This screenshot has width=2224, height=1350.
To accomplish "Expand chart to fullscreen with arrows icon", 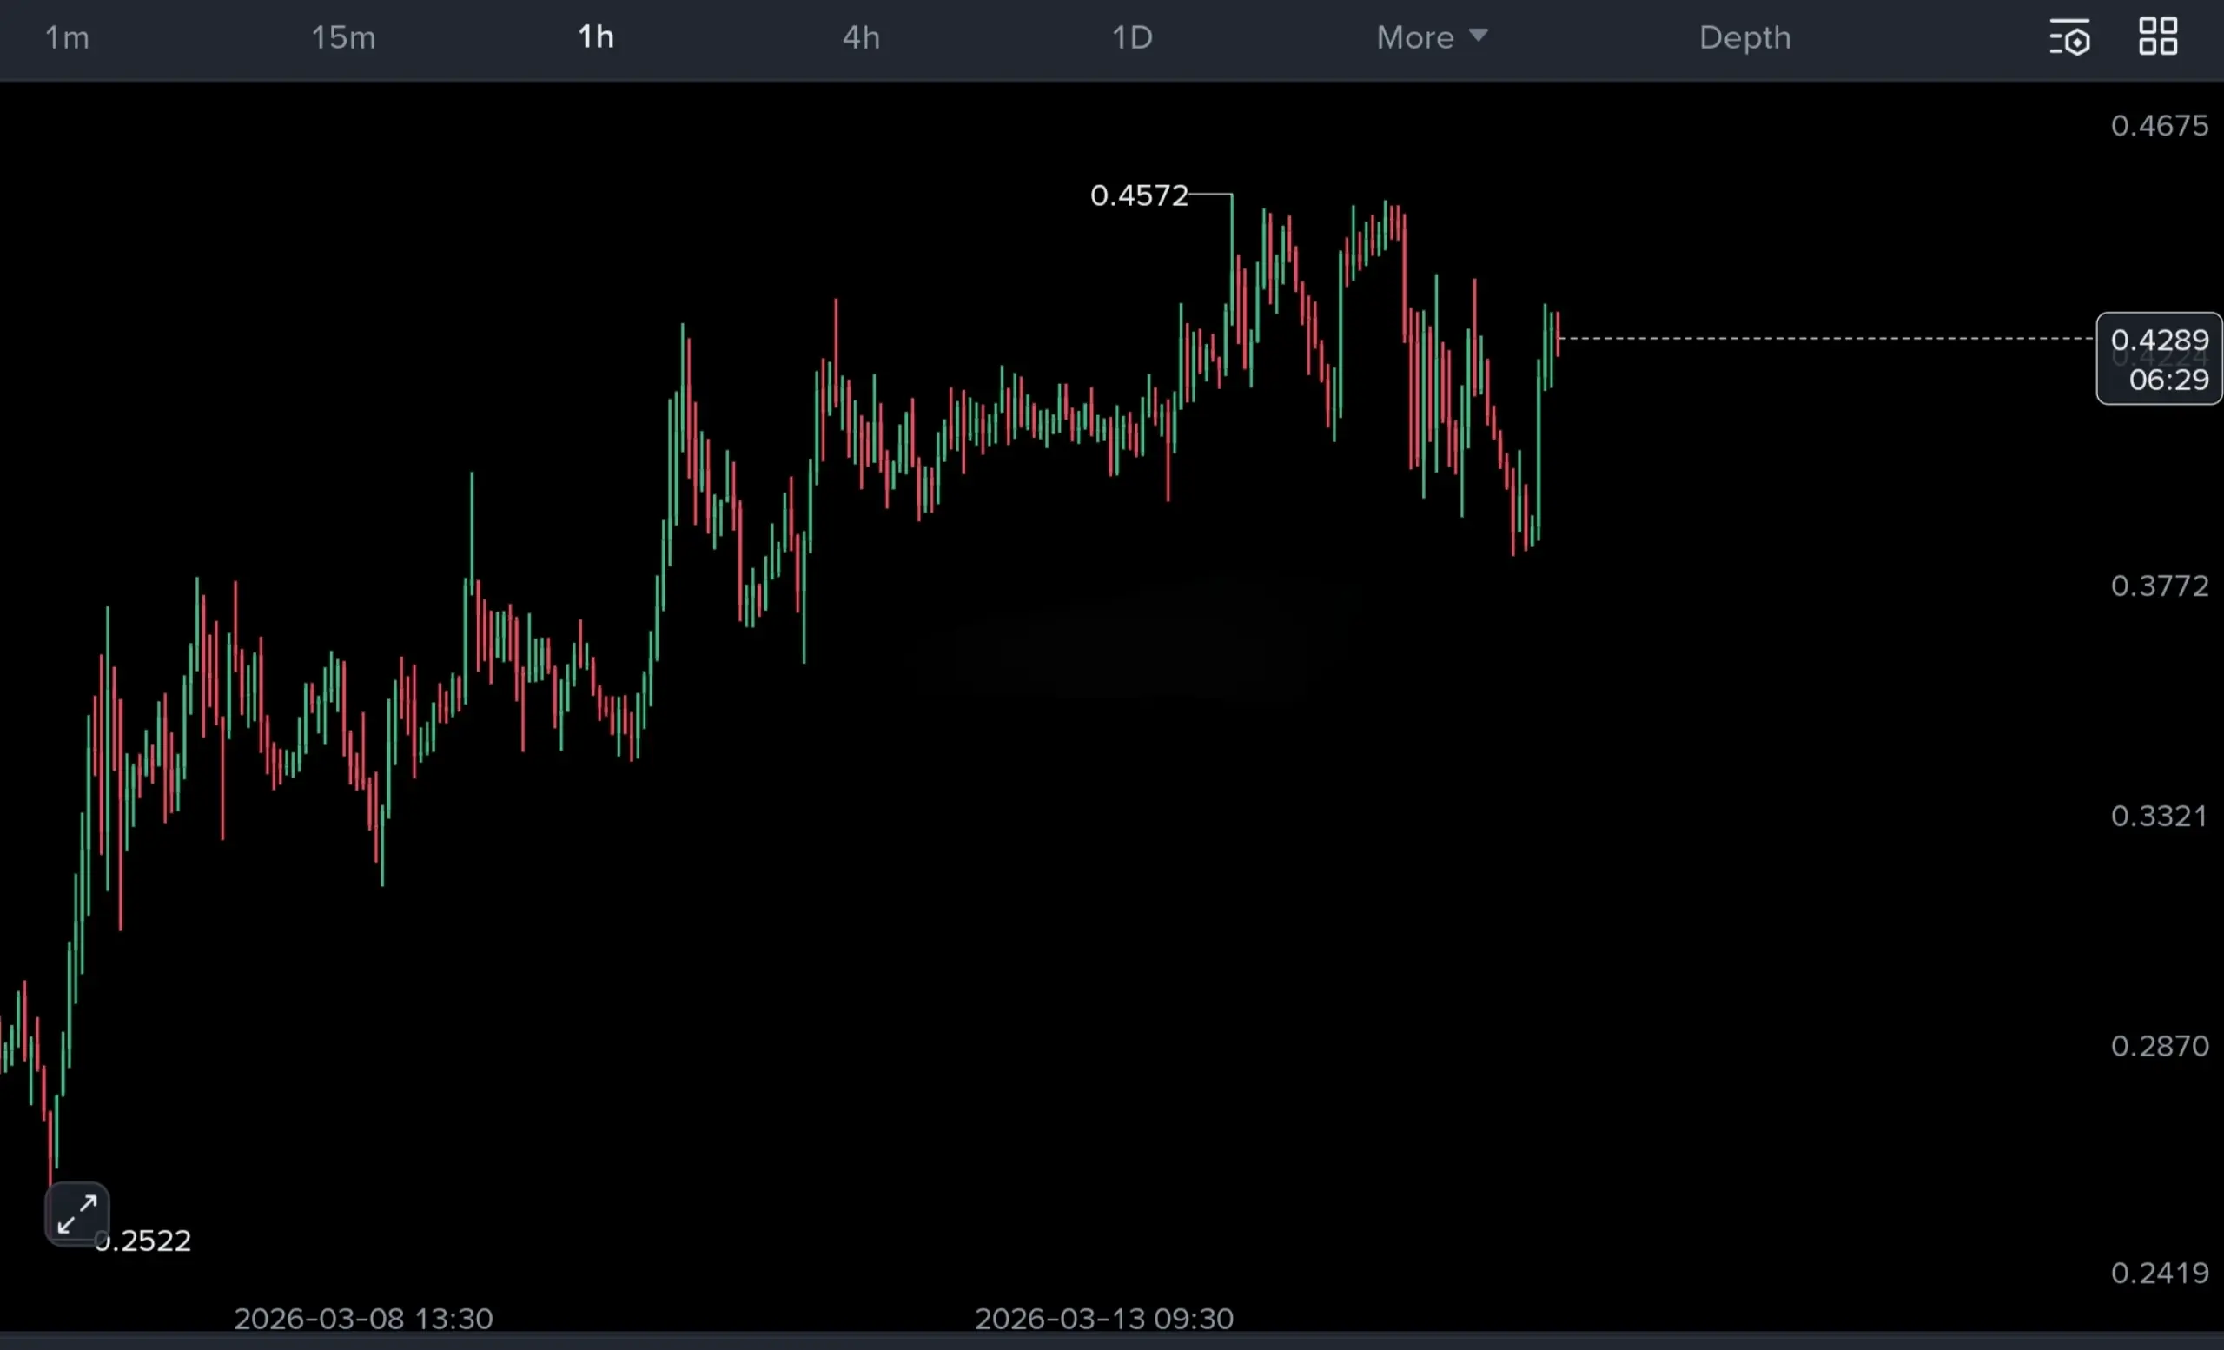I will 76,1214.
